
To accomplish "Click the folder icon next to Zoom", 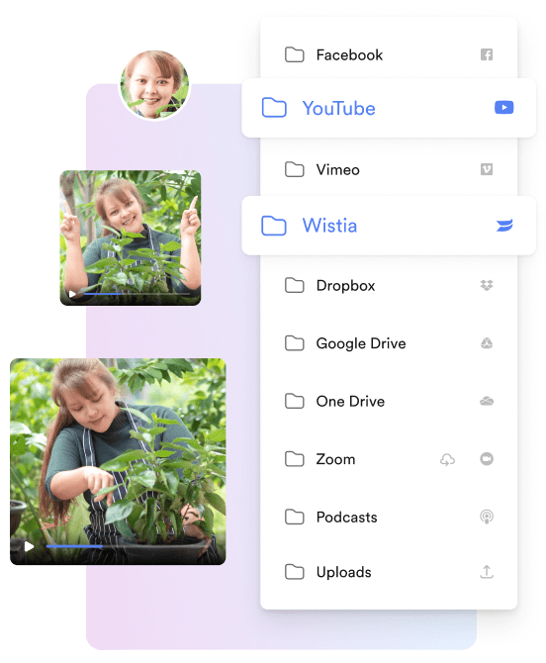I will point(294,459).
